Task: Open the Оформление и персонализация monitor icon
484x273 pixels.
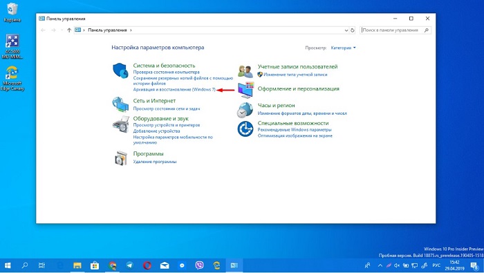Action: 245,90
